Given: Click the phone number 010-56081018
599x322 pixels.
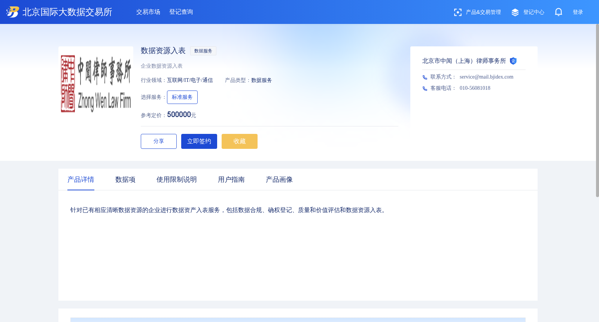Looking at the screenshot, I should [x=475, y=88].
